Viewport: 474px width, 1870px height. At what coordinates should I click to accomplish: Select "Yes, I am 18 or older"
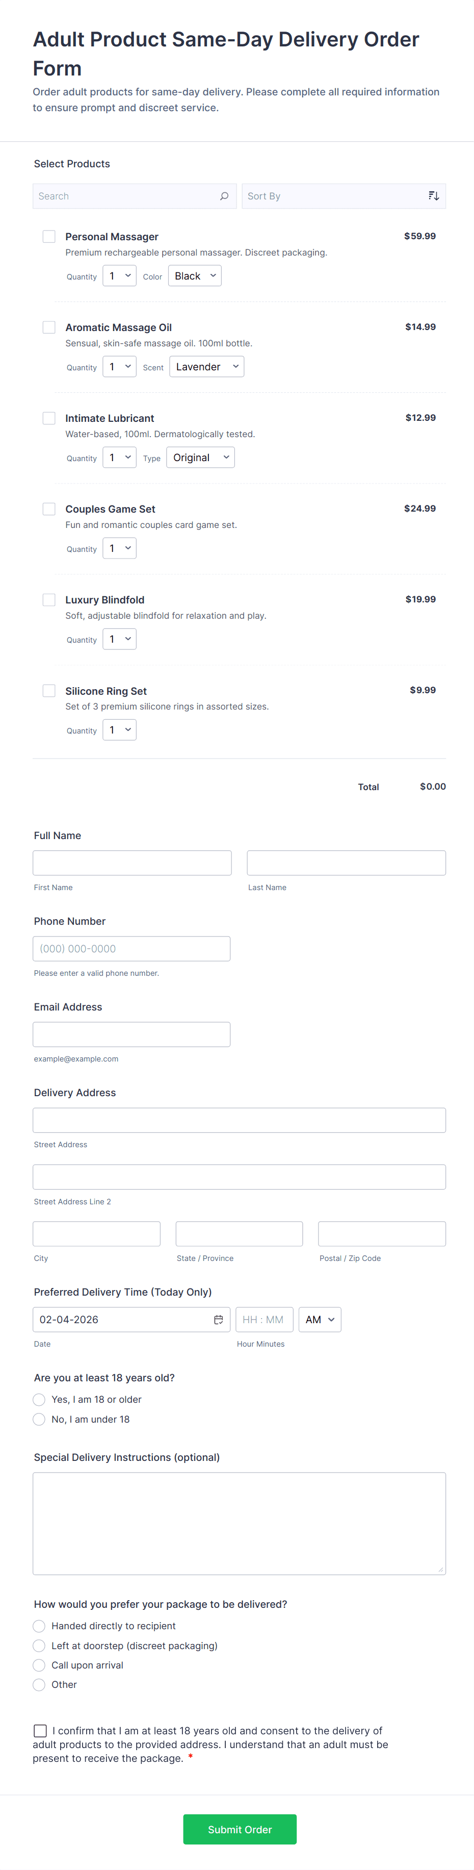(x=39, y=1400)
